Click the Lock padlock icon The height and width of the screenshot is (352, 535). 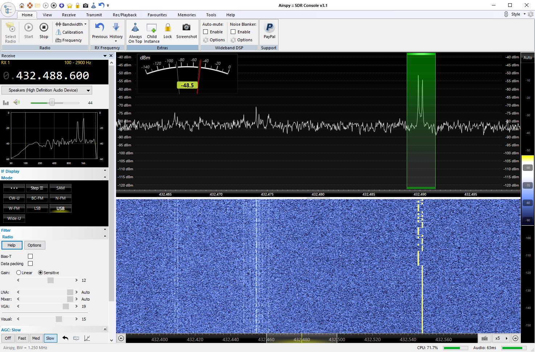coord(168,28)
